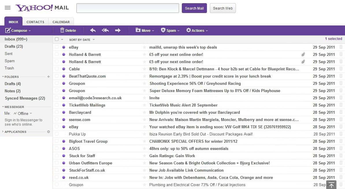Viewport: 345px width, 189px height.
Task: Open the Notes (2) folder
Action: point(12,91)
